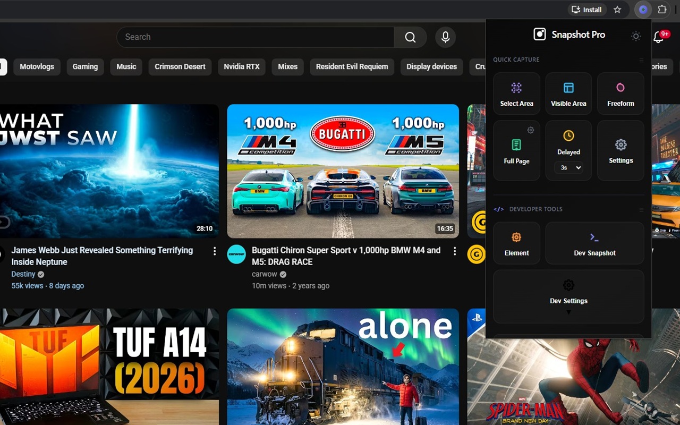
Task: Capture the Visible Area in Snapshot Pro
Action: coord(568,93)
